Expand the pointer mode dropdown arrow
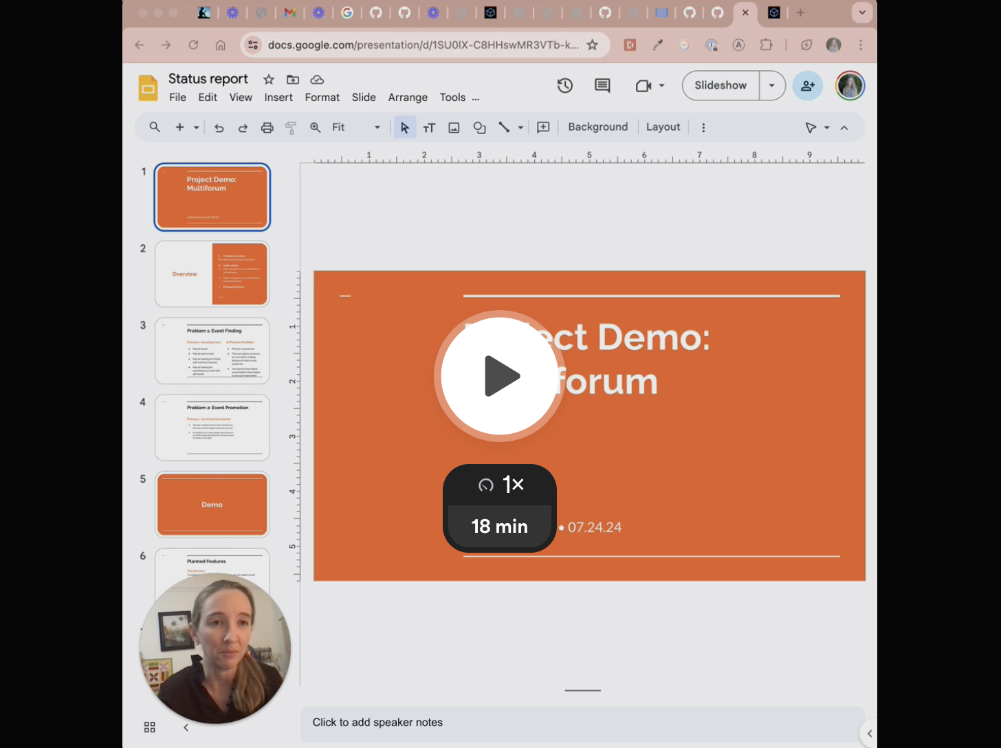Image resolution: width=1001 pixels, height=748 pixels. 827,127
